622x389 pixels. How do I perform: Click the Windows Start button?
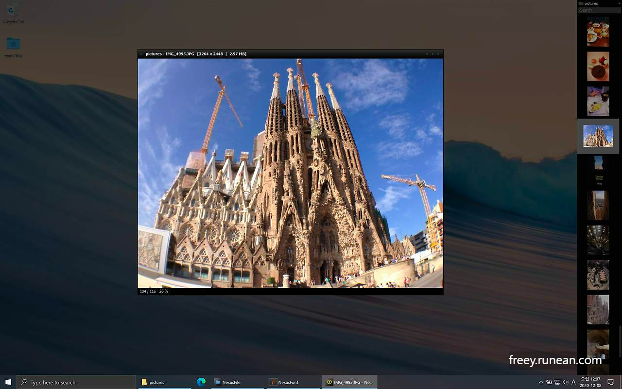[x=8, y=382]
